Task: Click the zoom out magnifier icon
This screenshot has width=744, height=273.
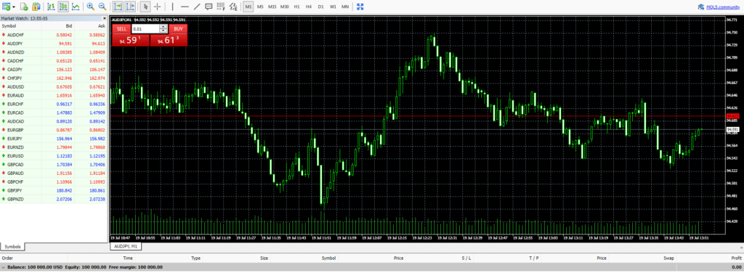Action: pos(102,7)
